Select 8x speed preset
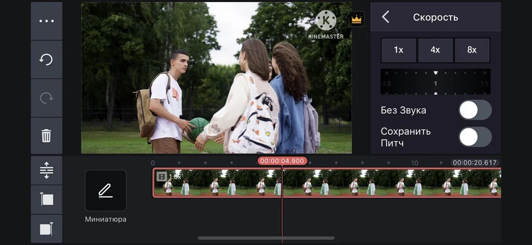Screen dimensions: 532x245 (472, 50)
